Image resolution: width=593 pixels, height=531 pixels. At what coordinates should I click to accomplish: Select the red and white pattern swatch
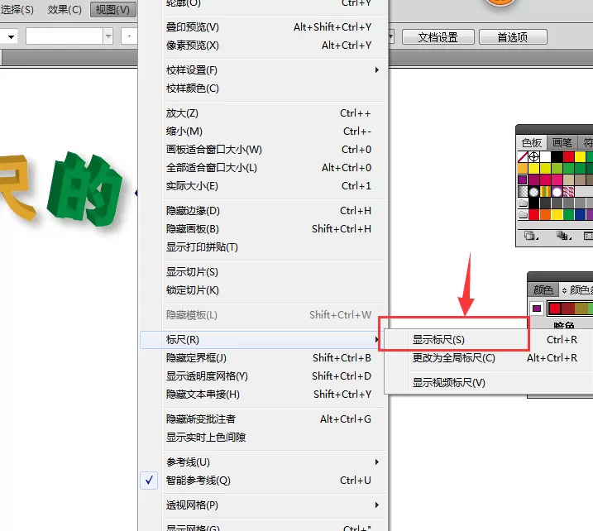[x=568, y=192]
